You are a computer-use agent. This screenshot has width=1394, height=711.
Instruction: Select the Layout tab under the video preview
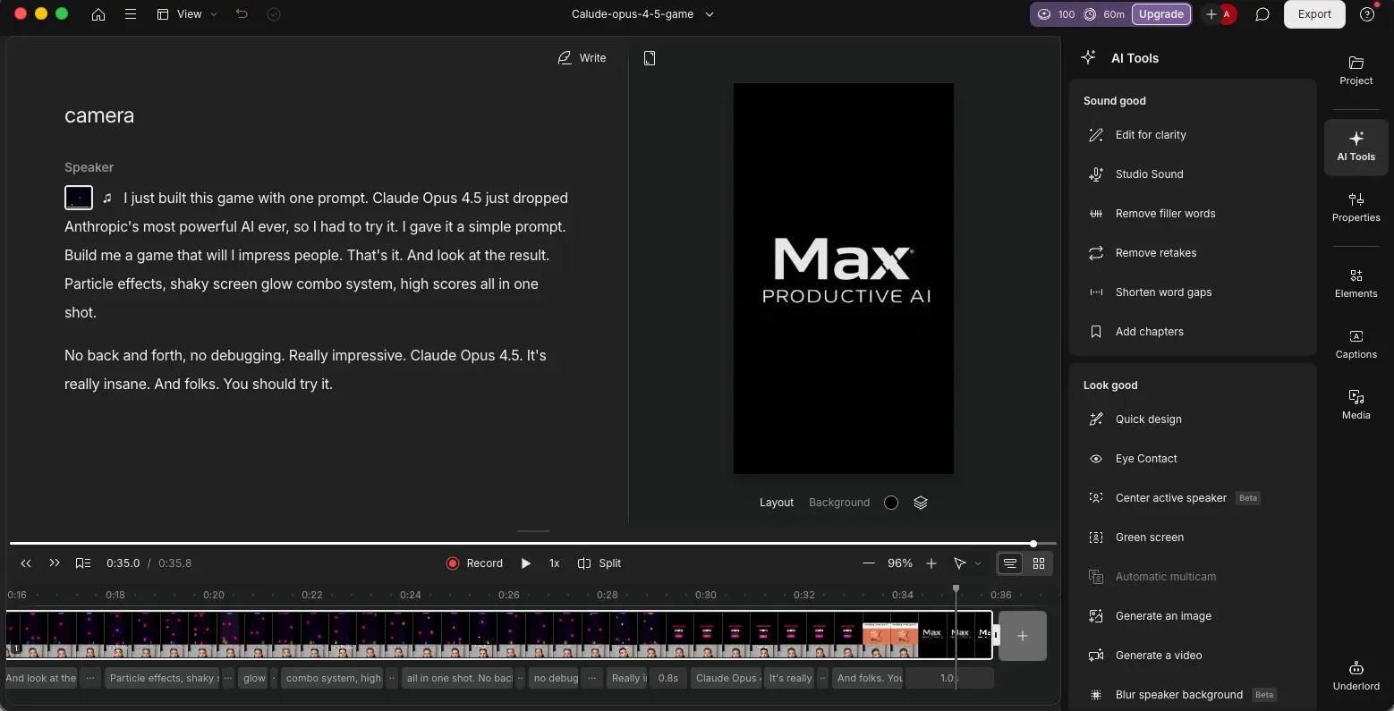click(776, 503)
